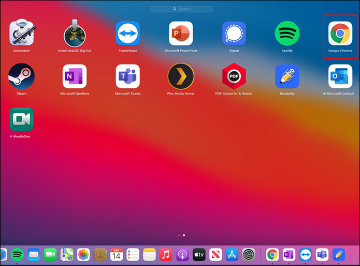Open Plex Media Server app
Screen dimensions: 360x266
tap(181, 76)
